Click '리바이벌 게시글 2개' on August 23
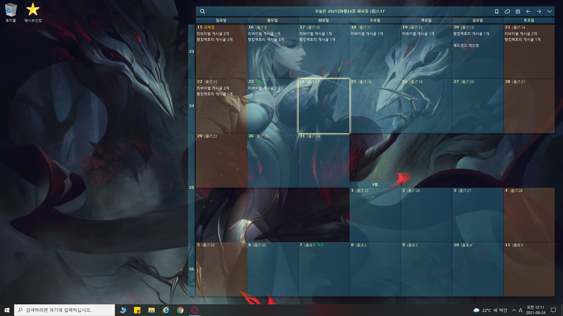This screenshot has width=563, height=316. 264,88
